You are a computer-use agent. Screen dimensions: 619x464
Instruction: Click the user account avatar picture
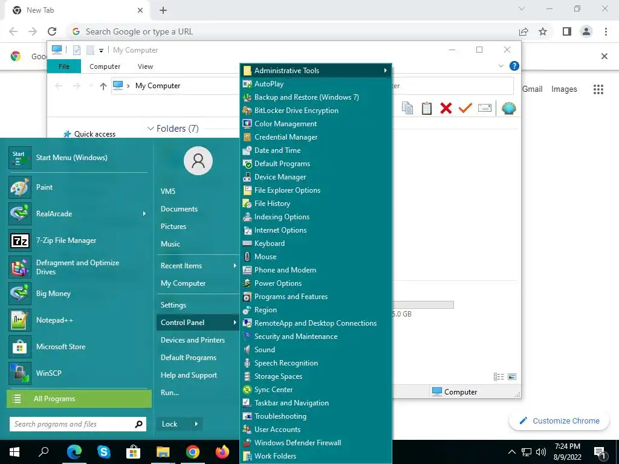tap(198, 161)
